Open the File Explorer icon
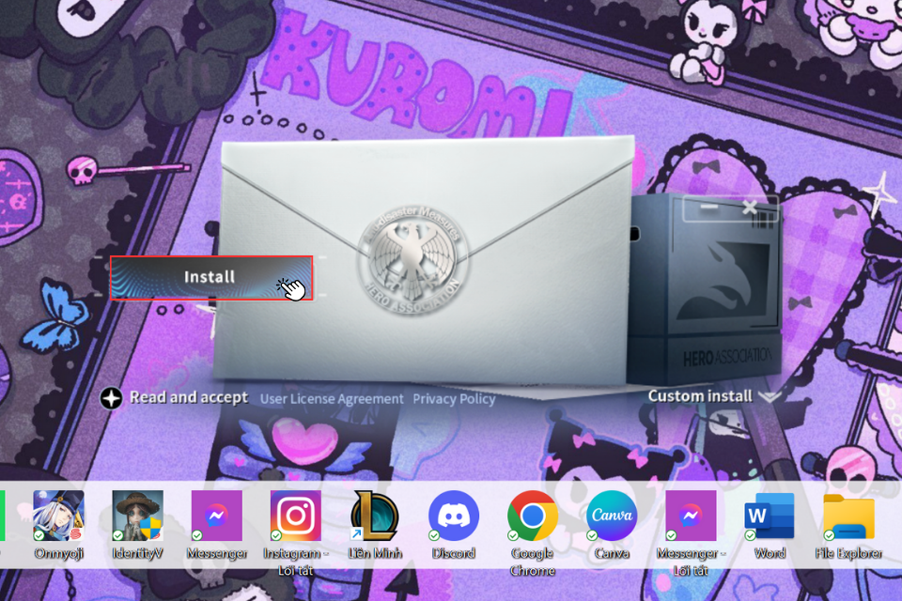Viewport: 902px width, 601px height. [848, 516]
